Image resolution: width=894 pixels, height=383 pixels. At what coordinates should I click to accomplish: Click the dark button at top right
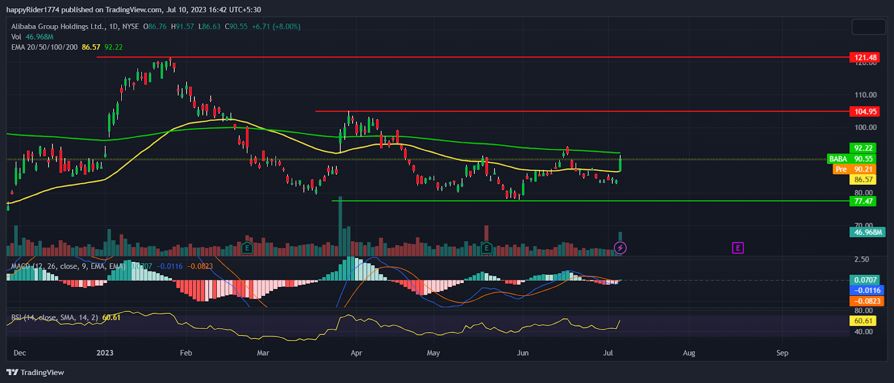click(x=868, y=27)
